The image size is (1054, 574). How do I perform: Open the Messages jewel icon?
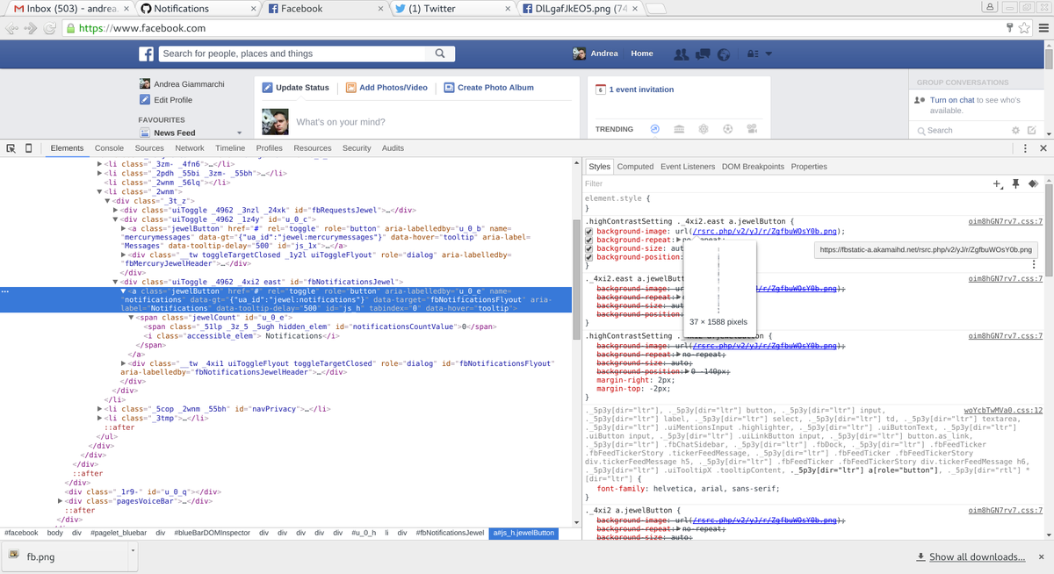pyautogui.click(x=703, y=54)
